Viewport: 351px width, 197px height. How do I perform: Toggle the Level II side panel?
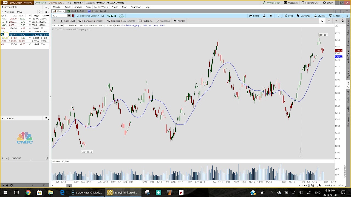pyautogui.click(x=349, y=110)
